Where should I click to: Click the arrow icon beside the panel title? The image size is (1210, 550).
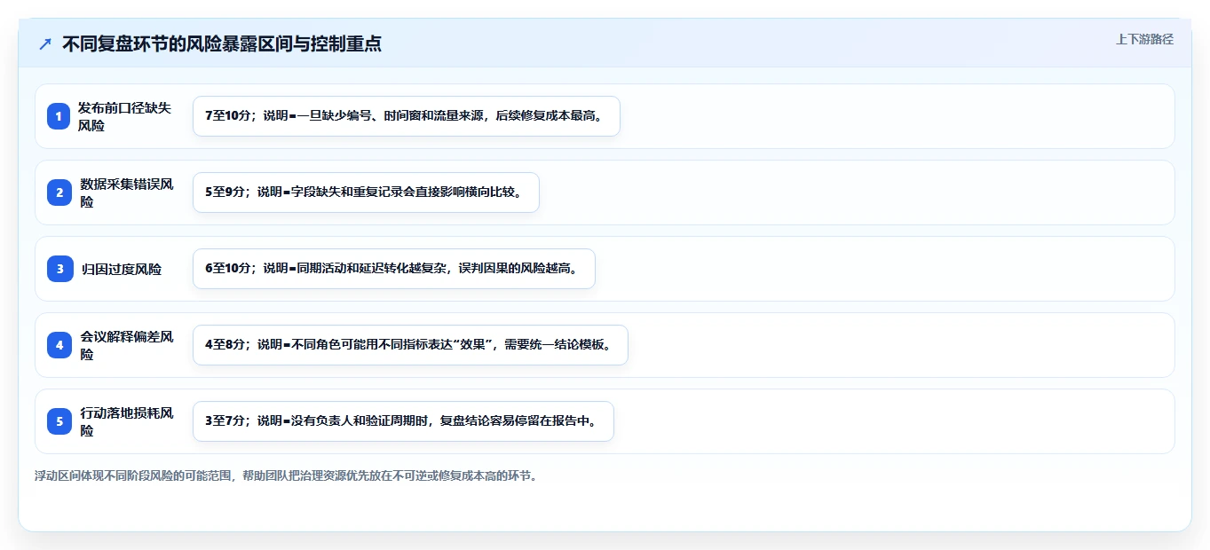(x=45, y=43)
